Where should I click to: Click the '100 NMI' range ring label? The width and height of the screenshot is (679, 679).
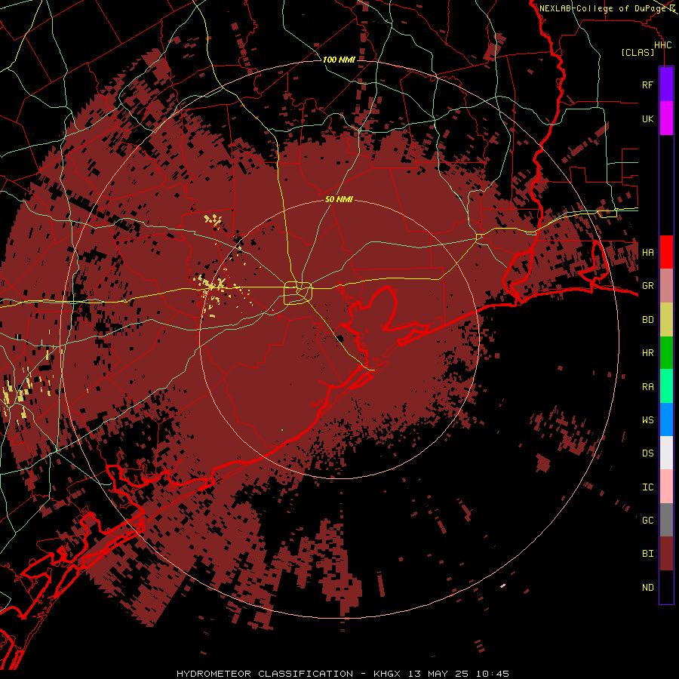[x=339, y=60]
